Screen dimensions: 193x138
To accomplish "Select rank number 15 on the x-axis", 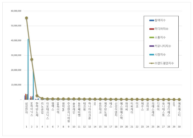I will pos(100,127).
